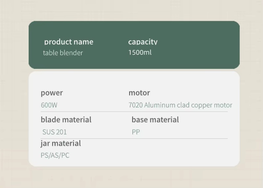Select the '600W' power value
Image resolution: width=263 pixels, height=188 pixels.
49,106
